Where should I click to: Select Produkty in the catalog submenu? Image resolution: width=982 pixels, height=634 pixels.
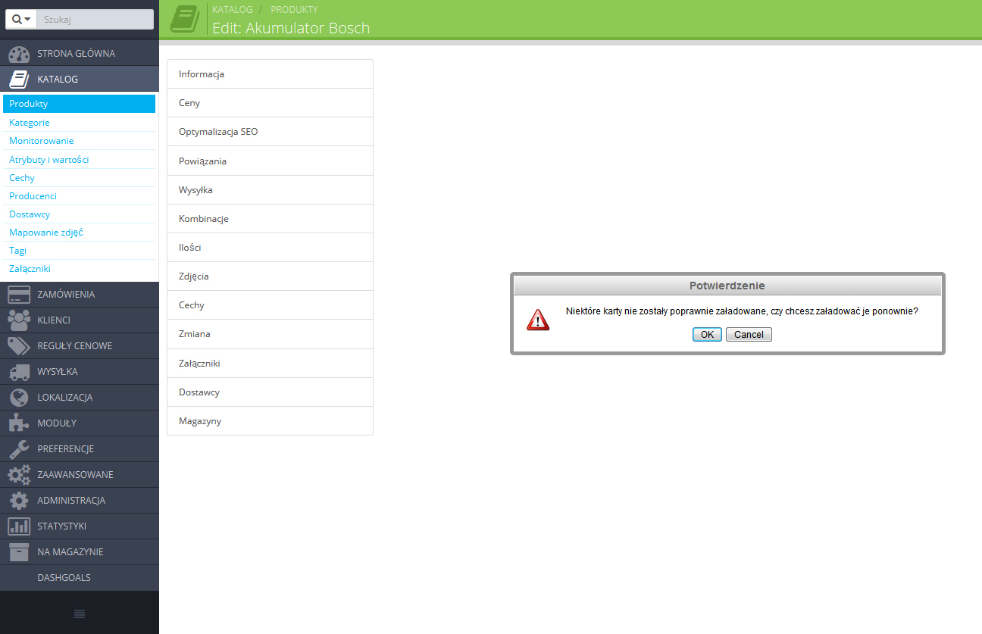80,104
